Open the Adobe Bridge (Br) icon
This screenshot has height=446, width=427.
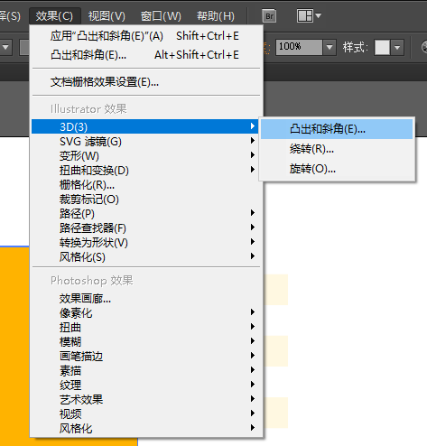coord(269,16)
